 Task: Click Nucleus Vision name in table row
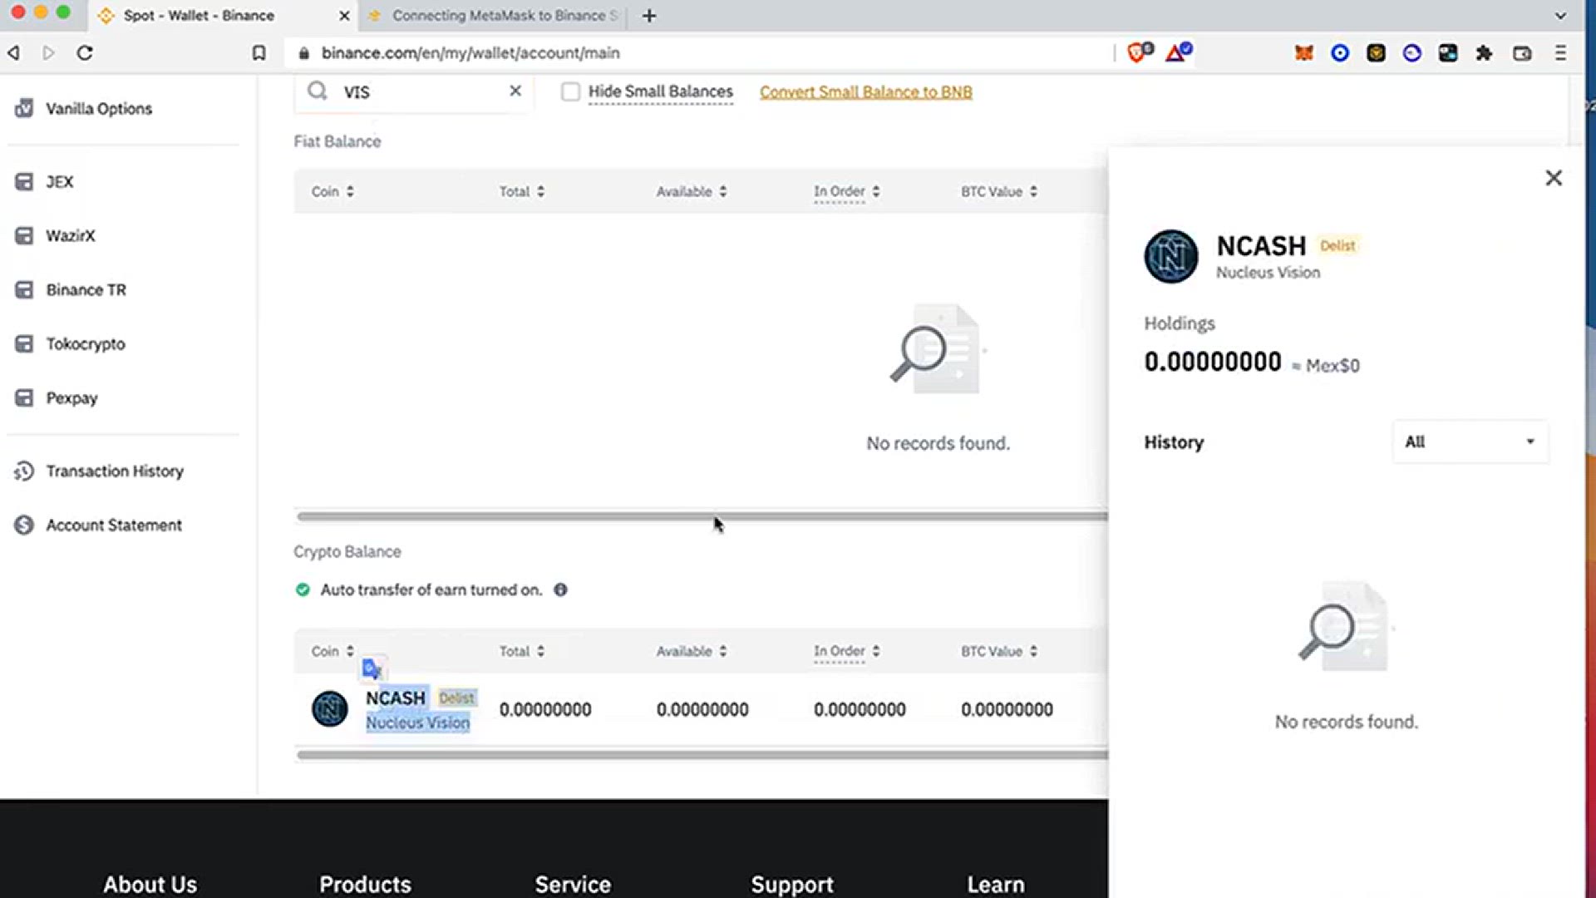click(x=417, y=723)
